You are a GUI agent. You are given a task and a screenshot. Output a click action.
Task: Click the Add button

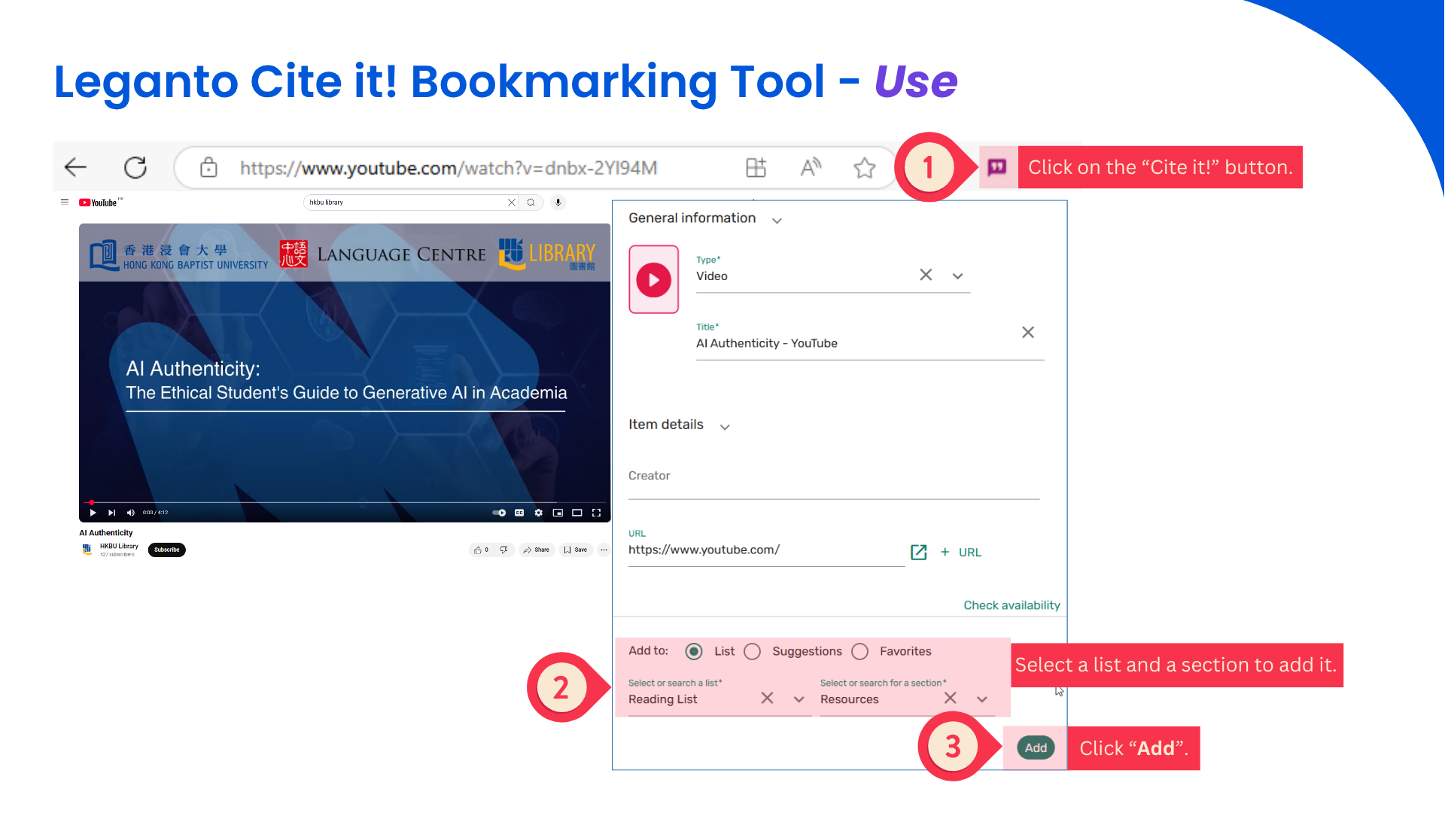pyautogui.click(x=1035, y=748)
